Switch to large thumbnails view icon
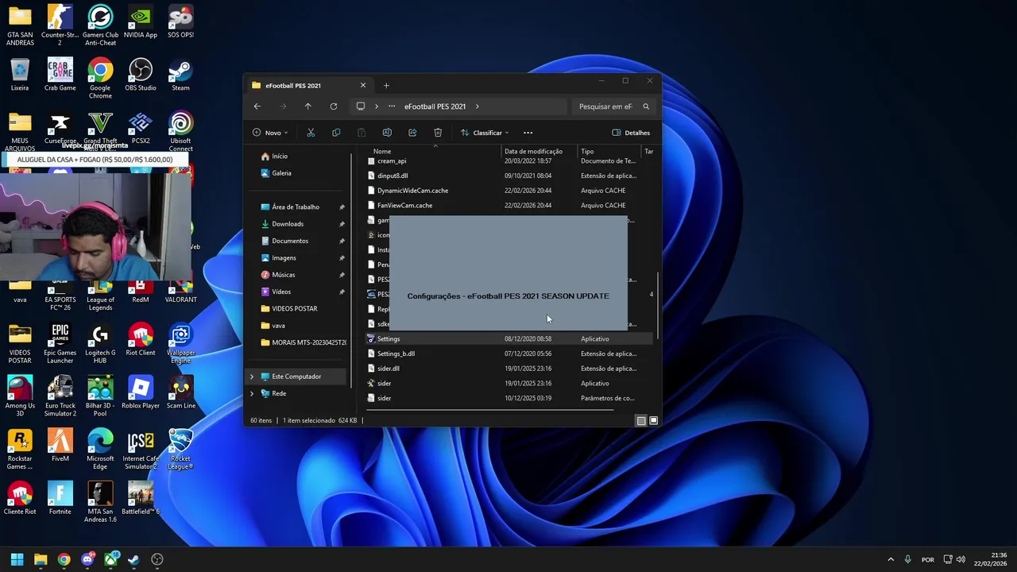The image size is (1017, 572). pyautogui.click(x=654, y=420)
